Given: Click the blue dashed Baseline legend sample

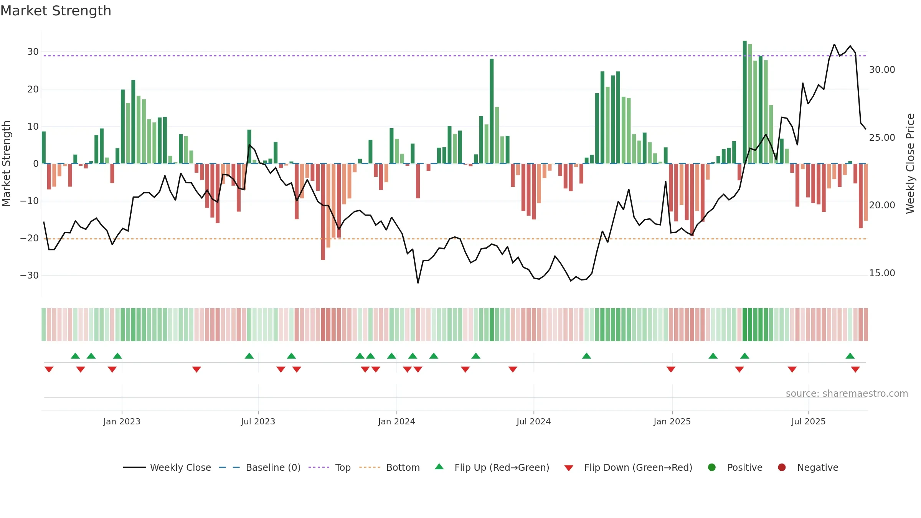Looking at the screenshot, I should (229, 467).
